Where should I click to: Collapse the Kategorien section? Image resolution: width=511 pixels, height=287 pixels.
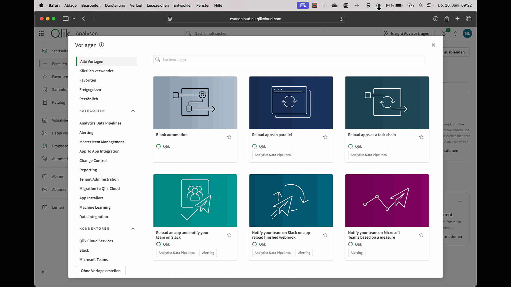(x=133, y=111)
